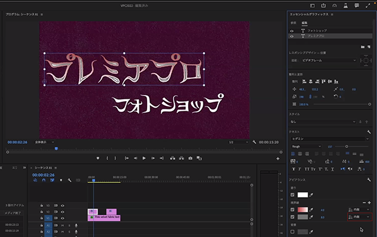The height and width of the screenshot is (237, 377).
Task: Mark In point bracket icon
Action: tap(107, 158)
